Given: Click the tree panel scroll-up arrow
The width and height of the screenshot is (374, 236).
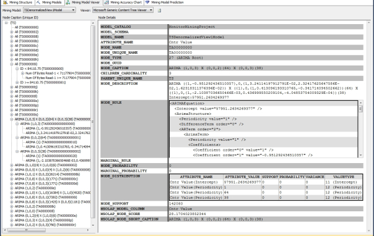Looking at the screenshot, I should [93, 23].
